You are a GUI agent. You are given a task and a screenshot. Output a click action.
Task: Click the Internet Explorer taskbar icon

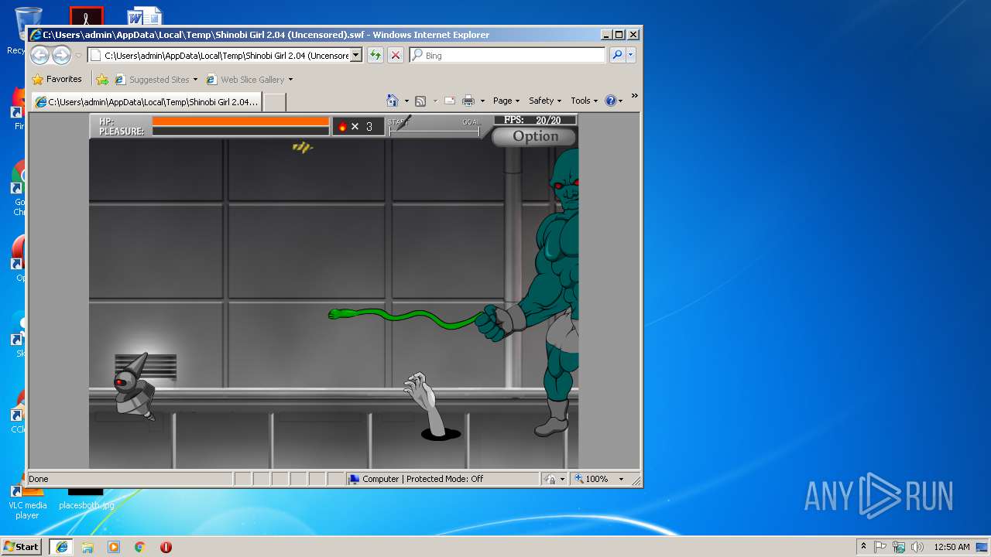pyautogui.click(x=61, y=547)
